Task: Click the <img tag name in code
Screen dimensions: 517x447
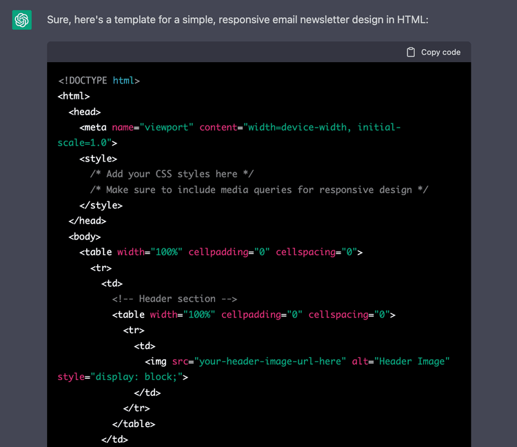Action: 156,361
